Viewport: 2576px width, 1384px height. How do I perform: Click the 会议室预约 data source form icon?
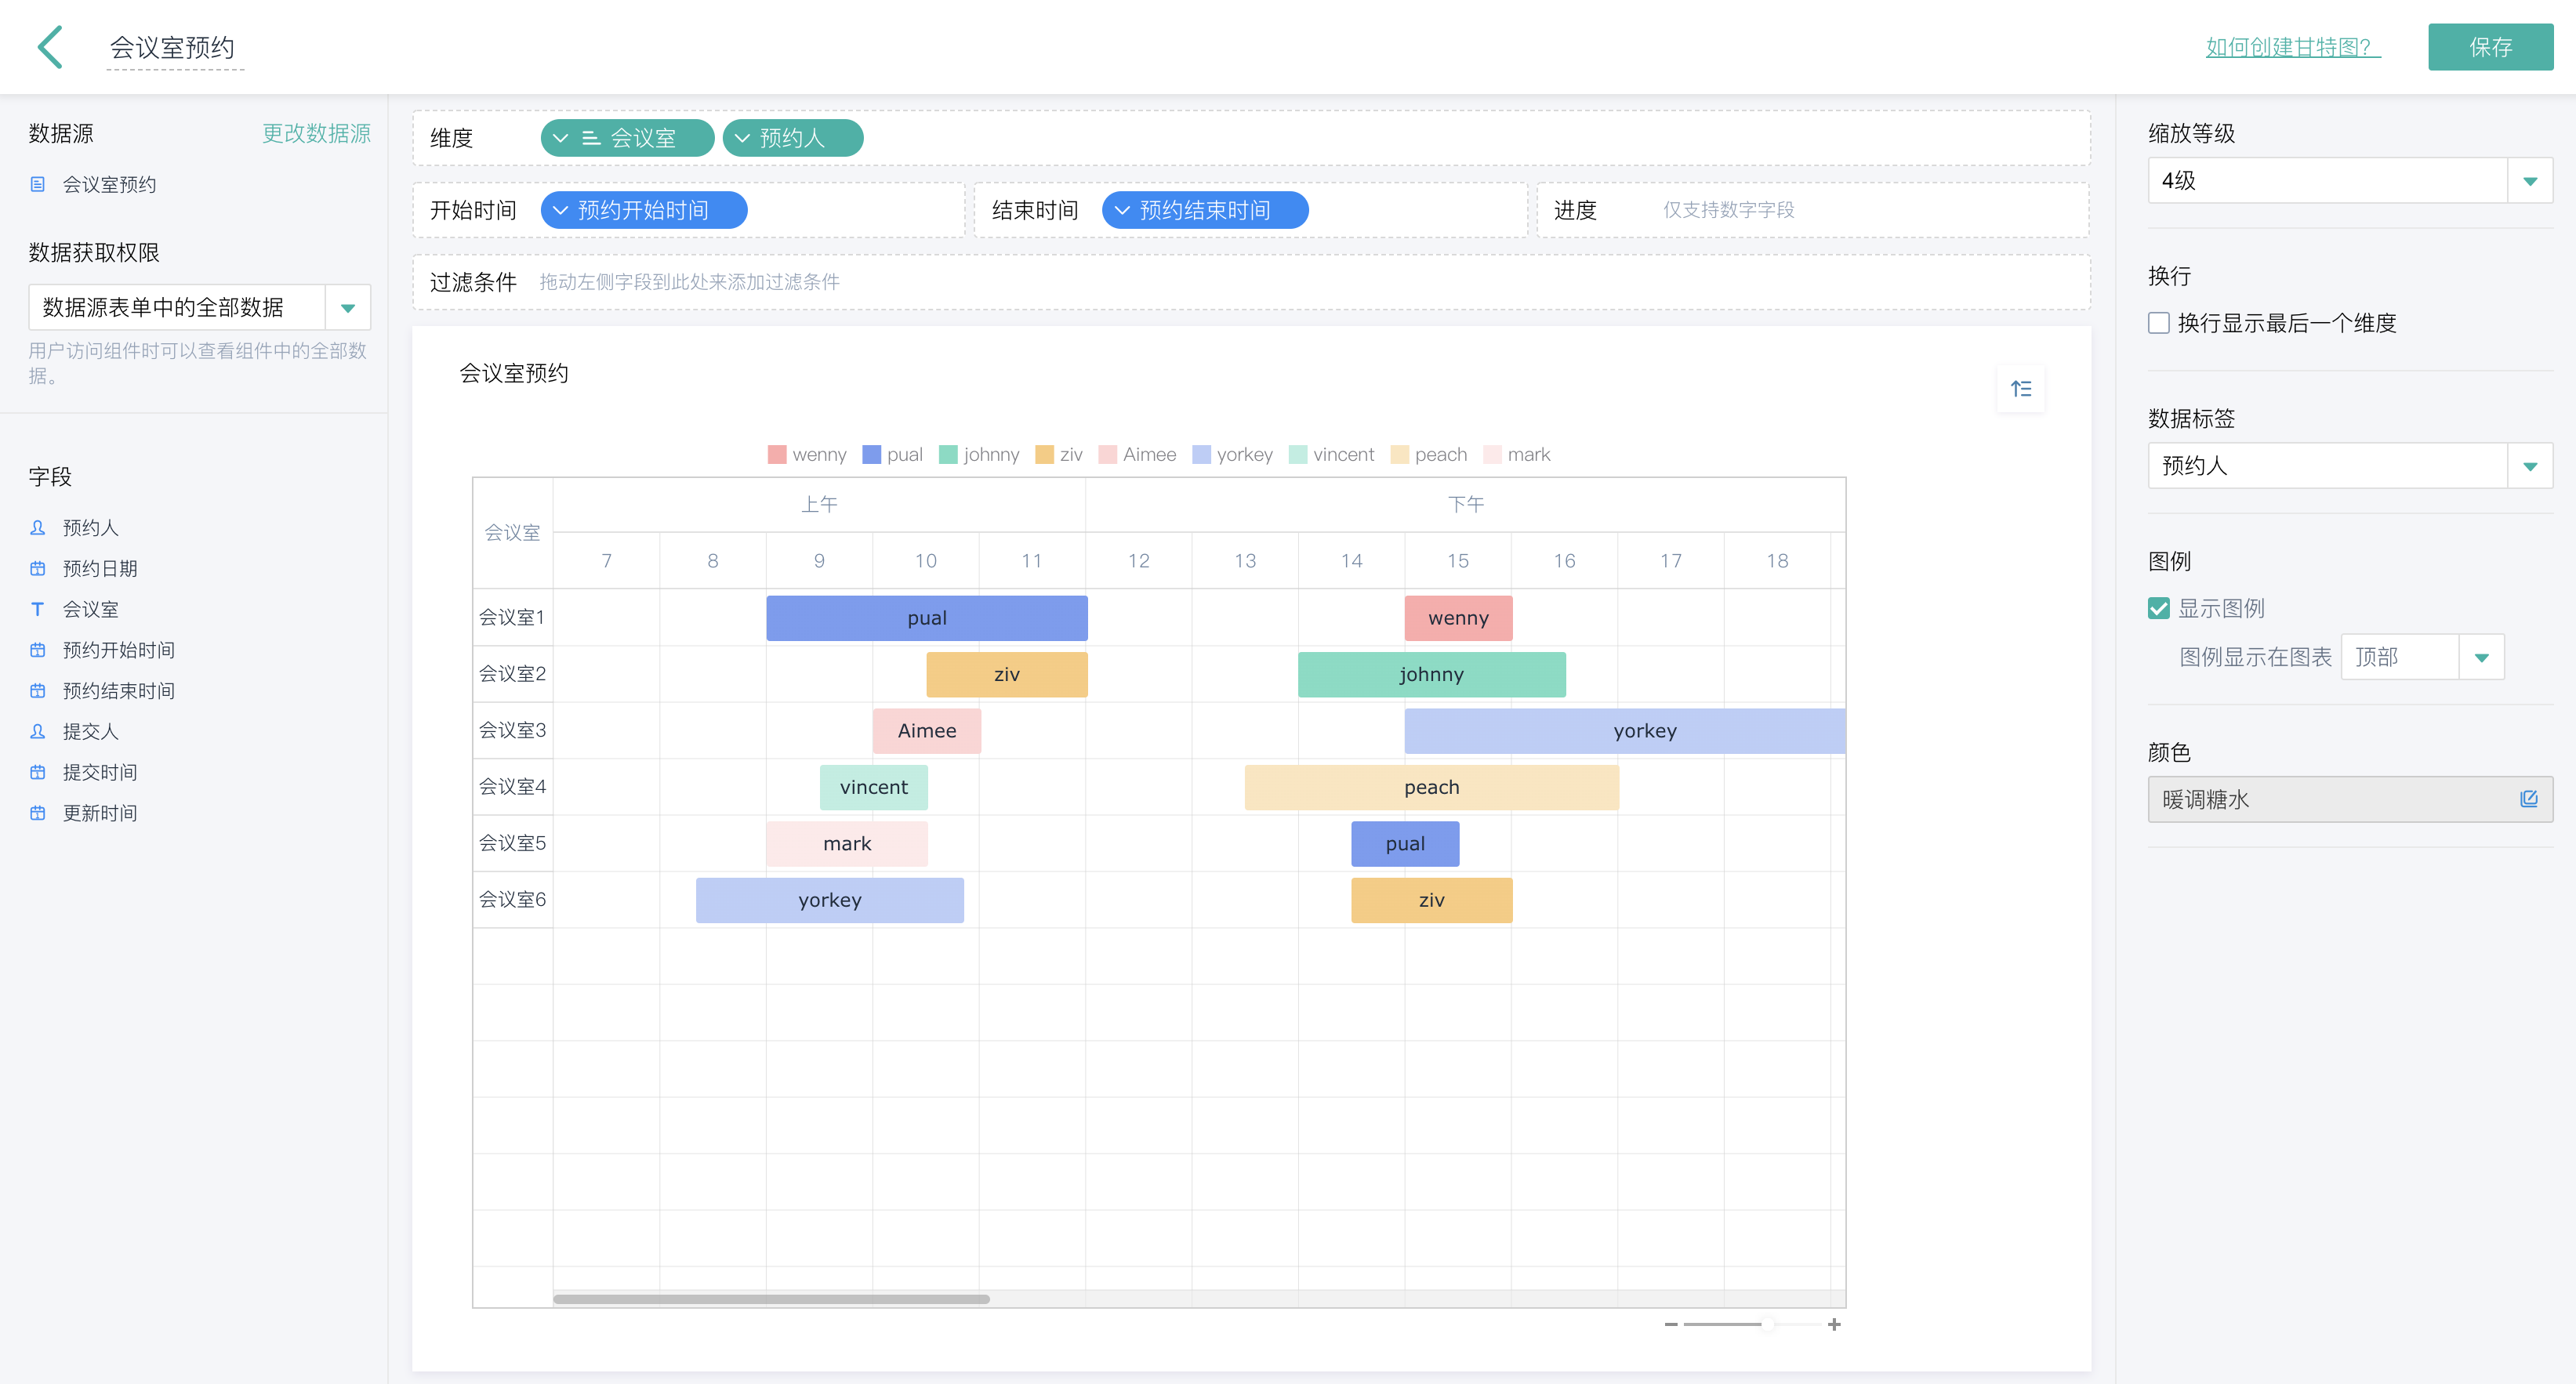(38, 184)
